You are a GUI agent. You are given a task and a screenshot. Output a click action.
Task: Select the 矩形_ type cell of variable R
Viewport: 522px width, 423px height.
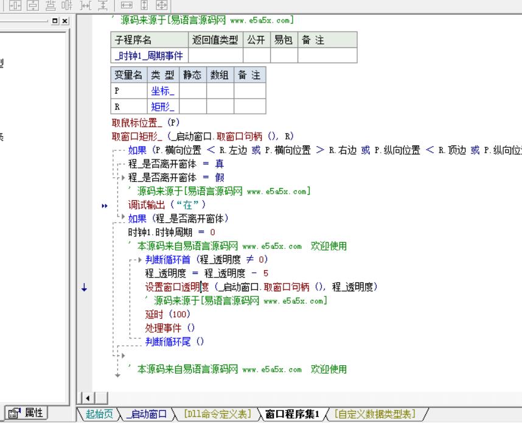click(162, 107)
